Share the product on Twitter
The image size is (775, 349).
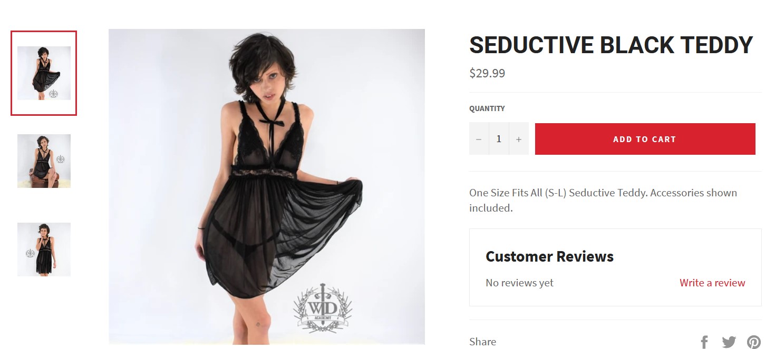[729, 342]
